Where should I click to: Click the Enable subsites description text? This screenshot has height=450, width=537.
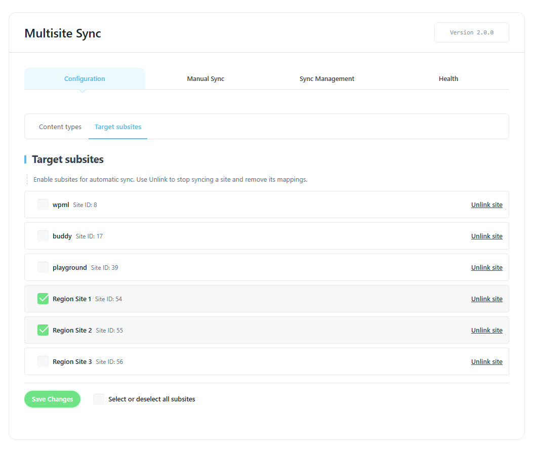(170, 180)
